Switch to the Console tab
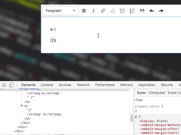Viewport: 181px width, 135px height. click(x=47, y=85)
